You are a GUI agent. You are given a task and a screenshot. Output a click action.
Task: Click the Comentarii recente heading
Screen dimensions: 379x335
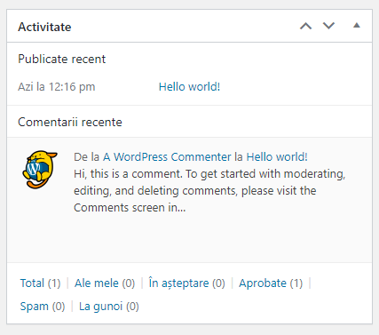tap(70, 122)
